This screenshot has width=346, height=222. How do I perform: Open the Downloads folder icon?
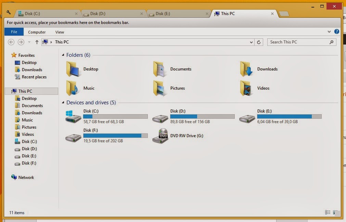point(246,69)
